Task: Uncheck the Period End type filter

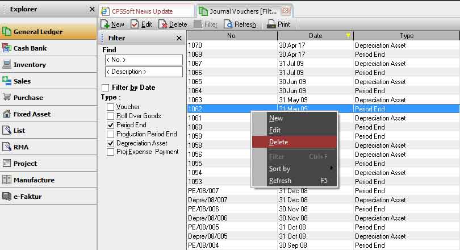Action: coord(111,125)
